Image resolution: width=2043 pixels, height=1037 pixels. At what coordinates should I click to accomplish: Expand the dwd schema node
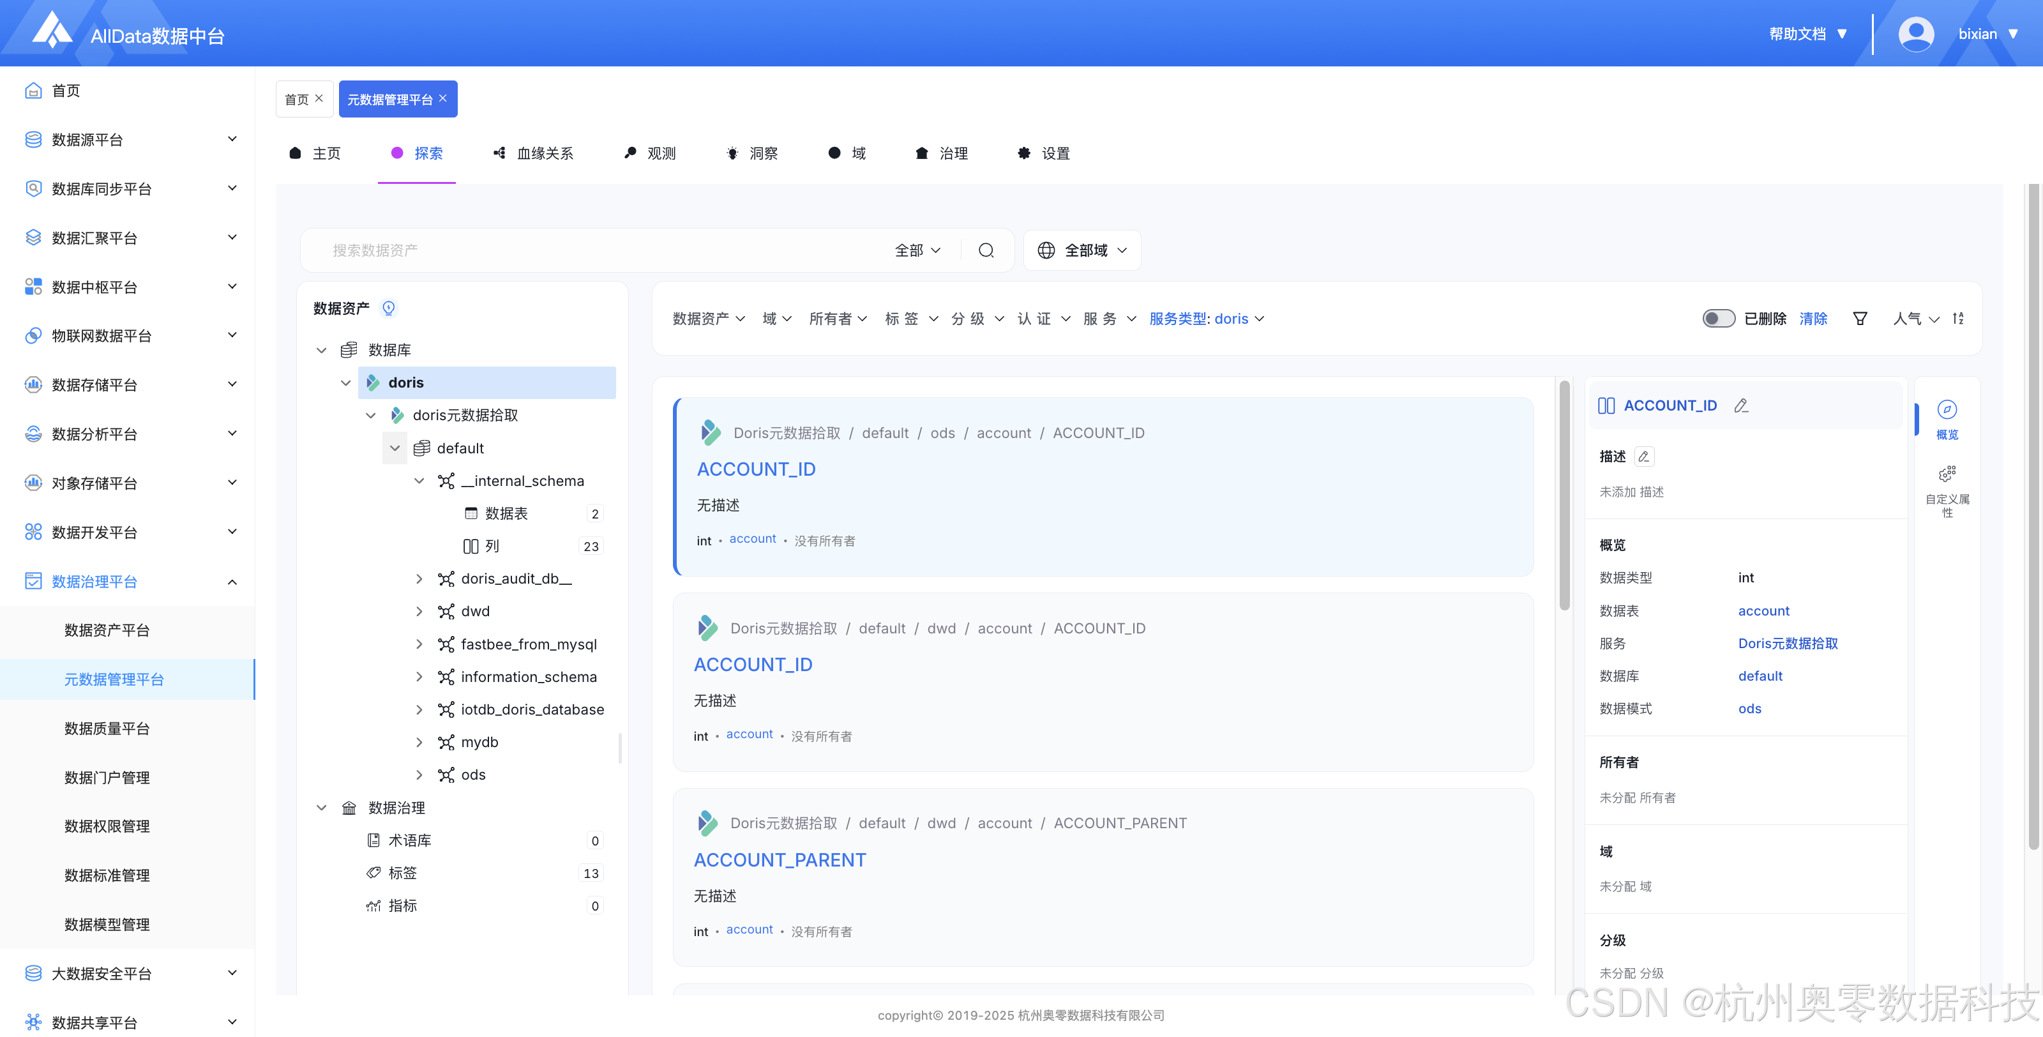tap(419, 611)
